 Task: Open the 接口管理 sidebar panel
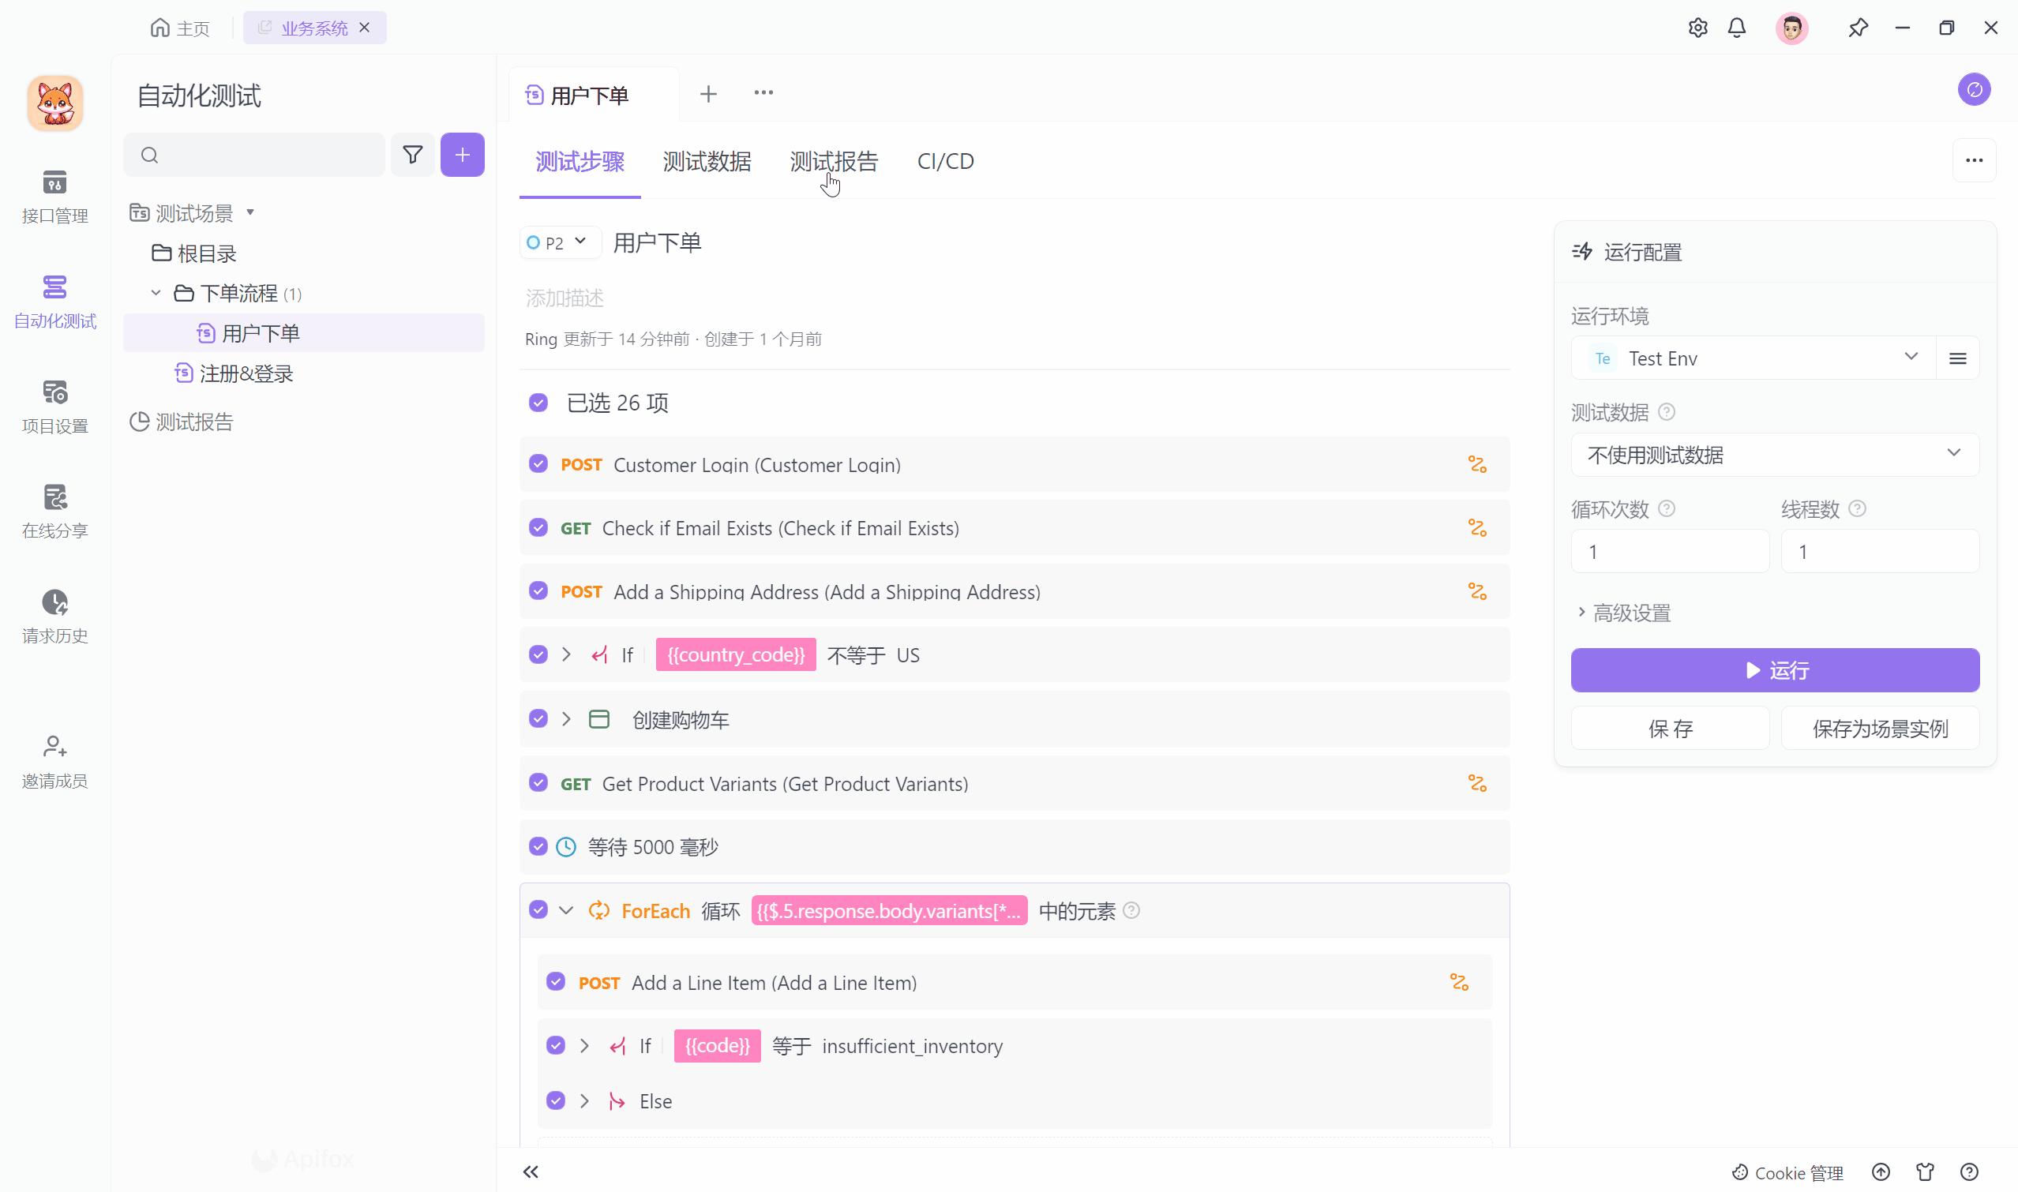click(54, 195)
